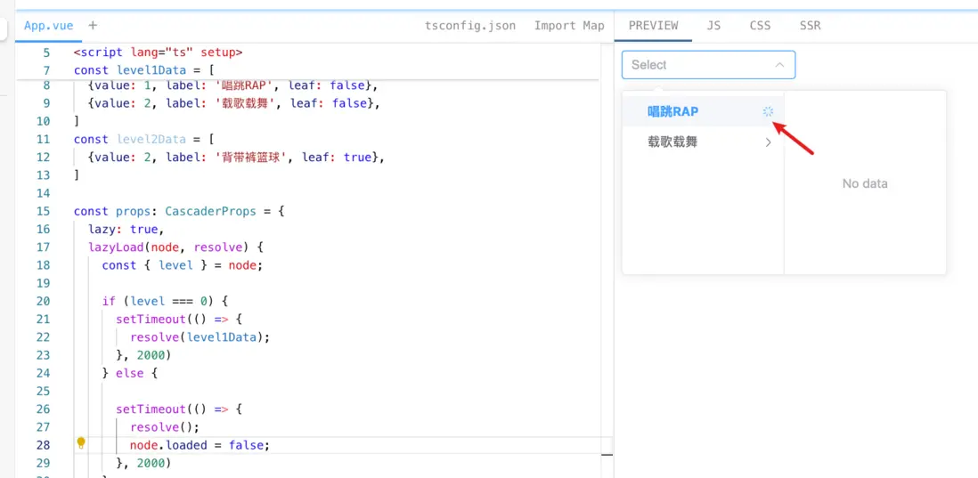
Task: Place cursor on 'node.loaded = false;' line
Action: tap(200, 445)
